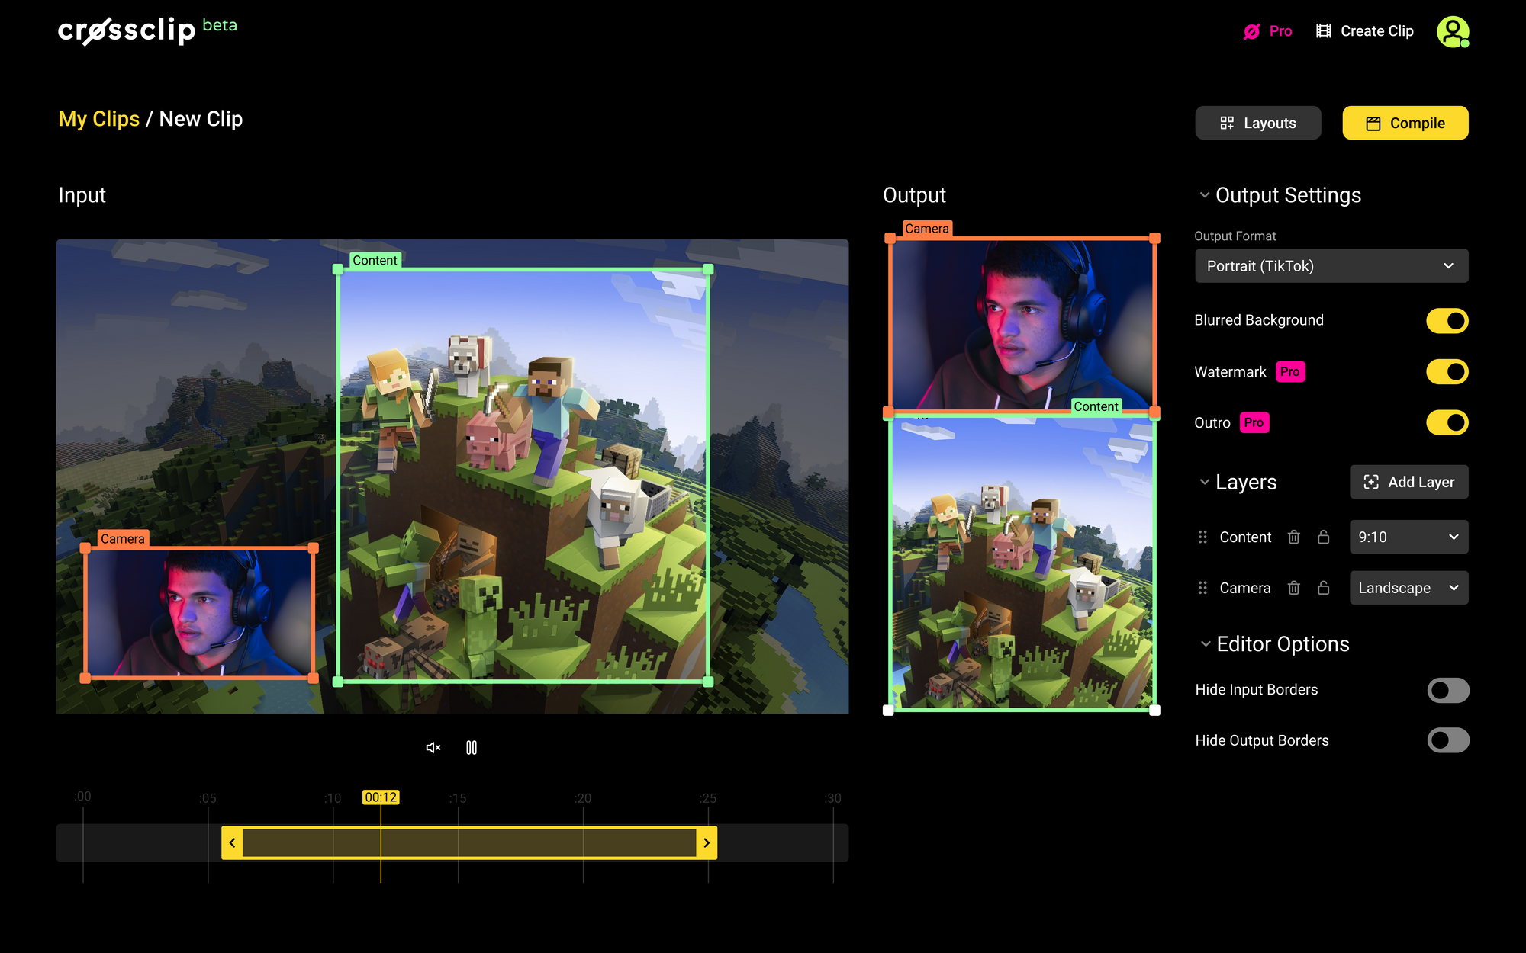Select My Clips breadcrumb link

99,119
